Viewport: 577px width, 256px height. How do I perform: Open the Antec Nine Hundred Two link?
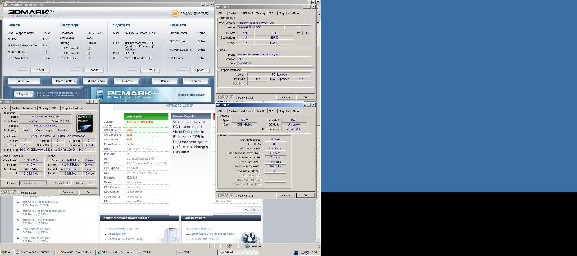[x=123, y=229]
